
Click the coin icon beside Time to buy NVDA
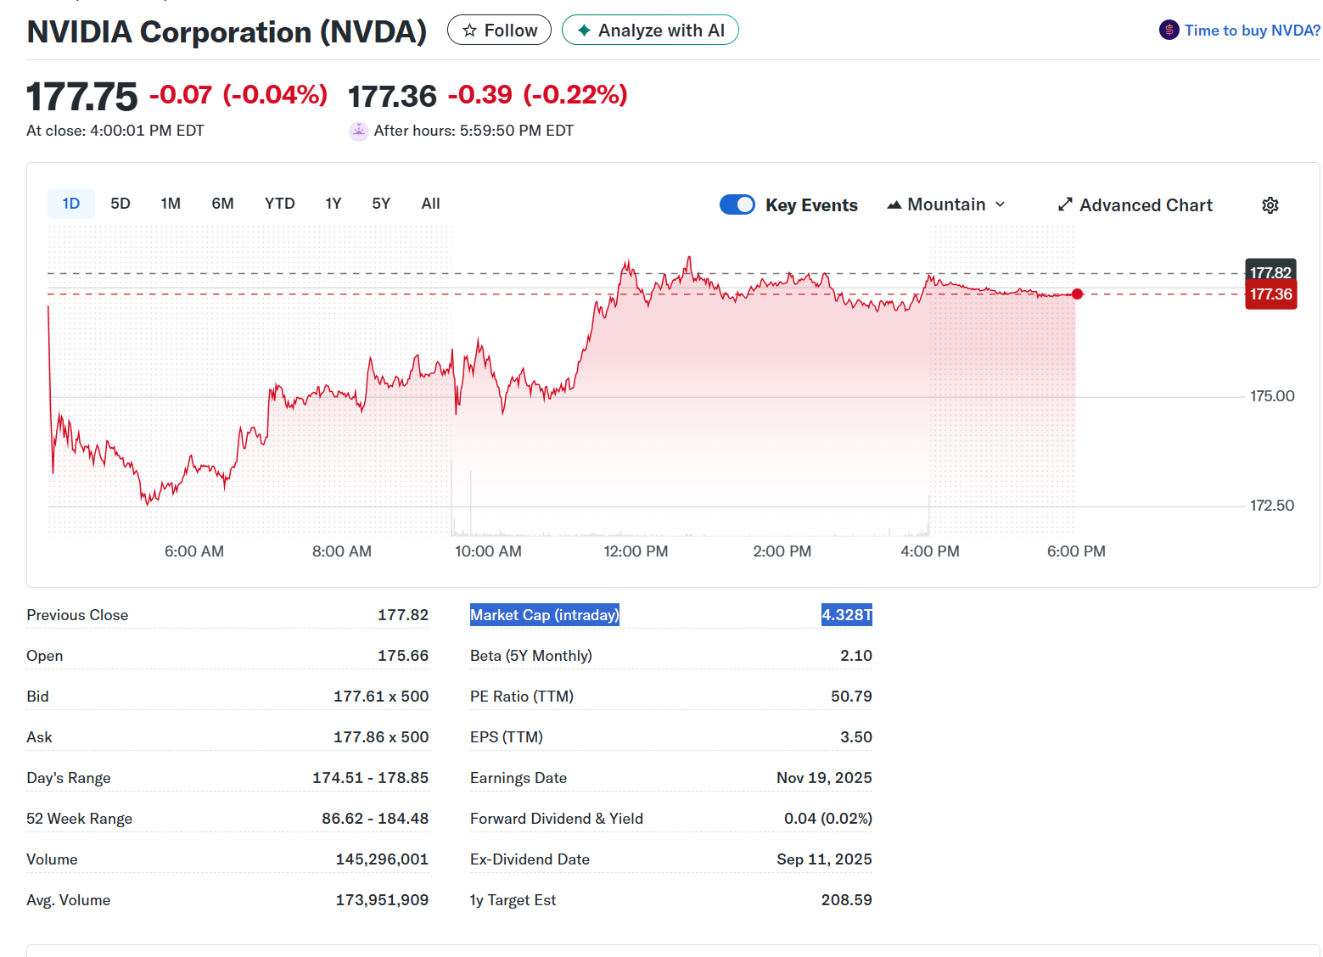(x=1169, y=31)
